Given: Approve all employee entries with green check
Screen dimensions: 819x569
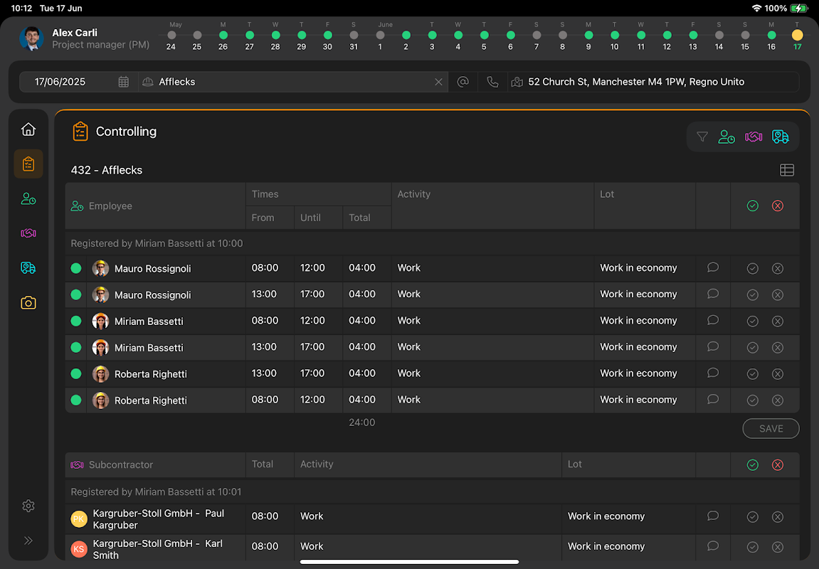Looking at the screenshot, I should coord(752,206).
